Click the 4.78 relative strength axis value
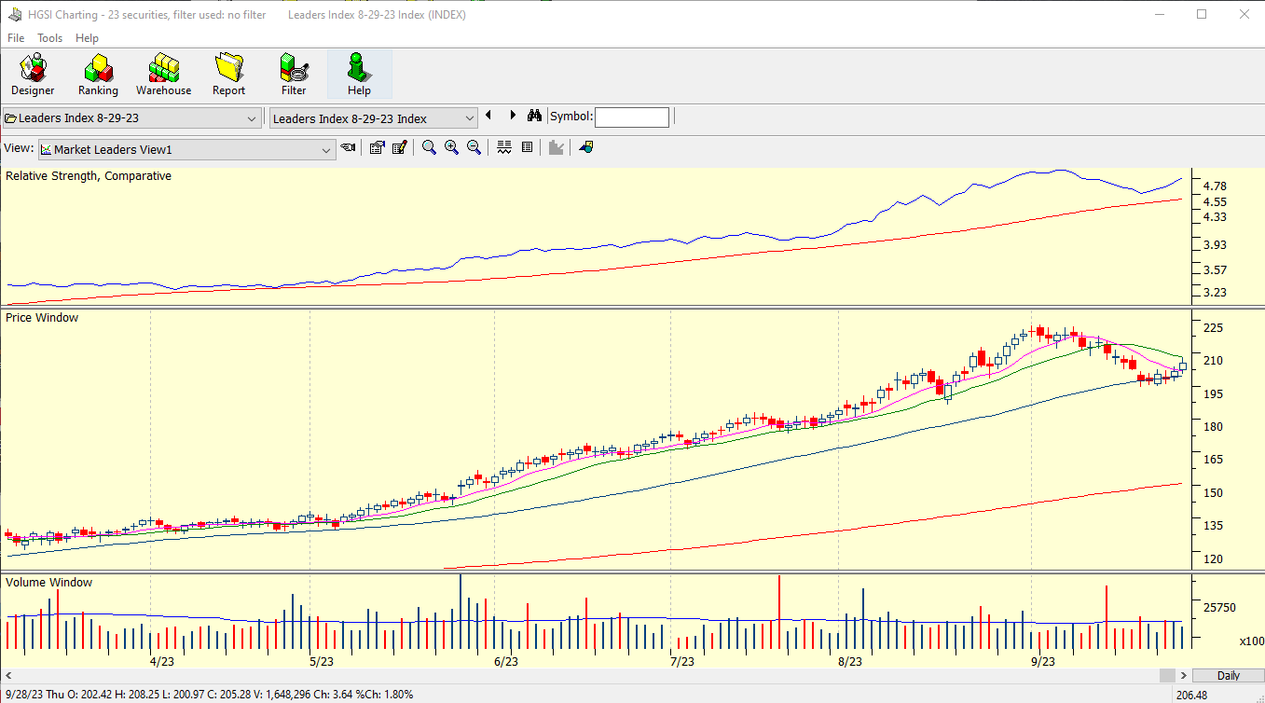The width and height of the screenshot is (1265, 703). (x=1215, y=186)
